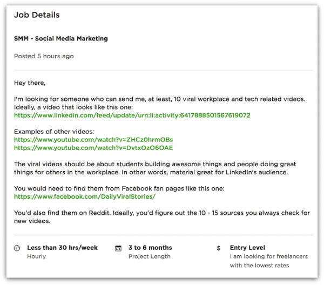Viewport: 324px width, 285px height.
Task: Open the LinkedIn feed update link
Action: pos(132,115)
